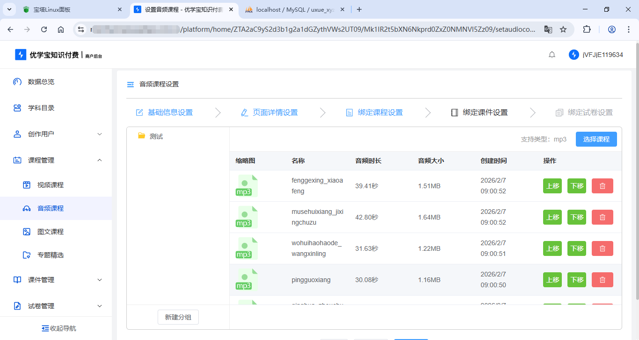Click the notification bell icon
This screenshot has height=340, width=639.
click(552, 55)
